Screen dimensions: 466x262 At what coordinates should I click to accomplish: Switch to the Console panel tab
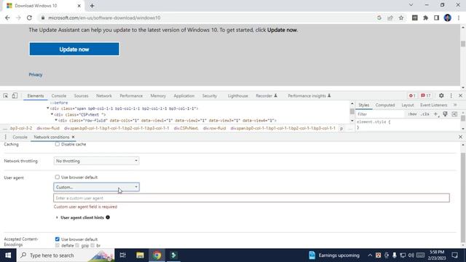point(59,95)
